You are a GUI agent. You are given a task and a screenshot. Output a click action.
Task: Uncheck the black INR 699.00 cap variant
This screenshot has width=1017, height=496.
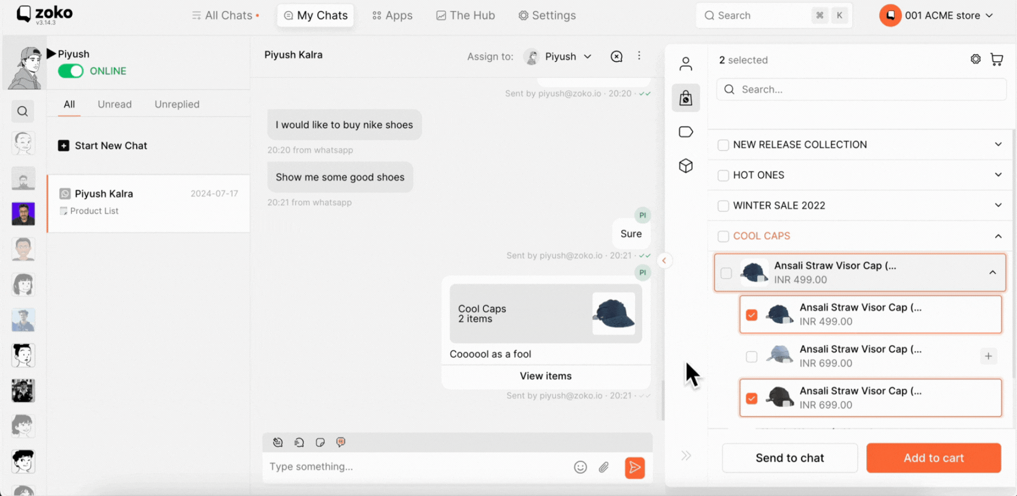(751, 398)
